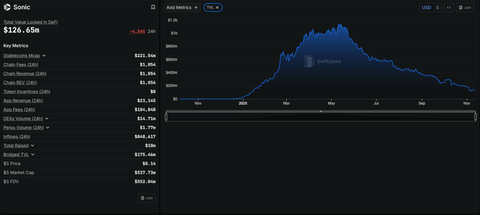
Task: Click the Sonic chain logo icon
Action: (x=7, y=7)
